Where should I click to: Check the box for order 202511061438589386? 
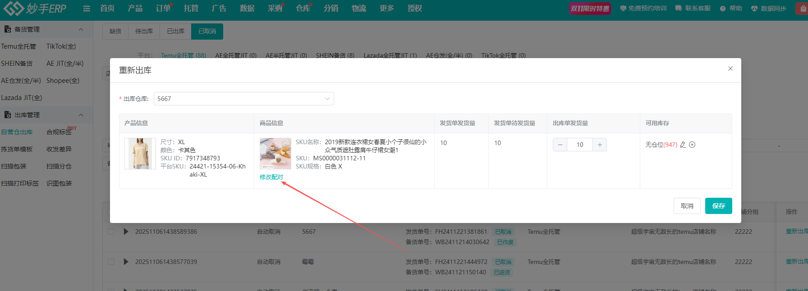pyautogui.click(x=111, y=232)
